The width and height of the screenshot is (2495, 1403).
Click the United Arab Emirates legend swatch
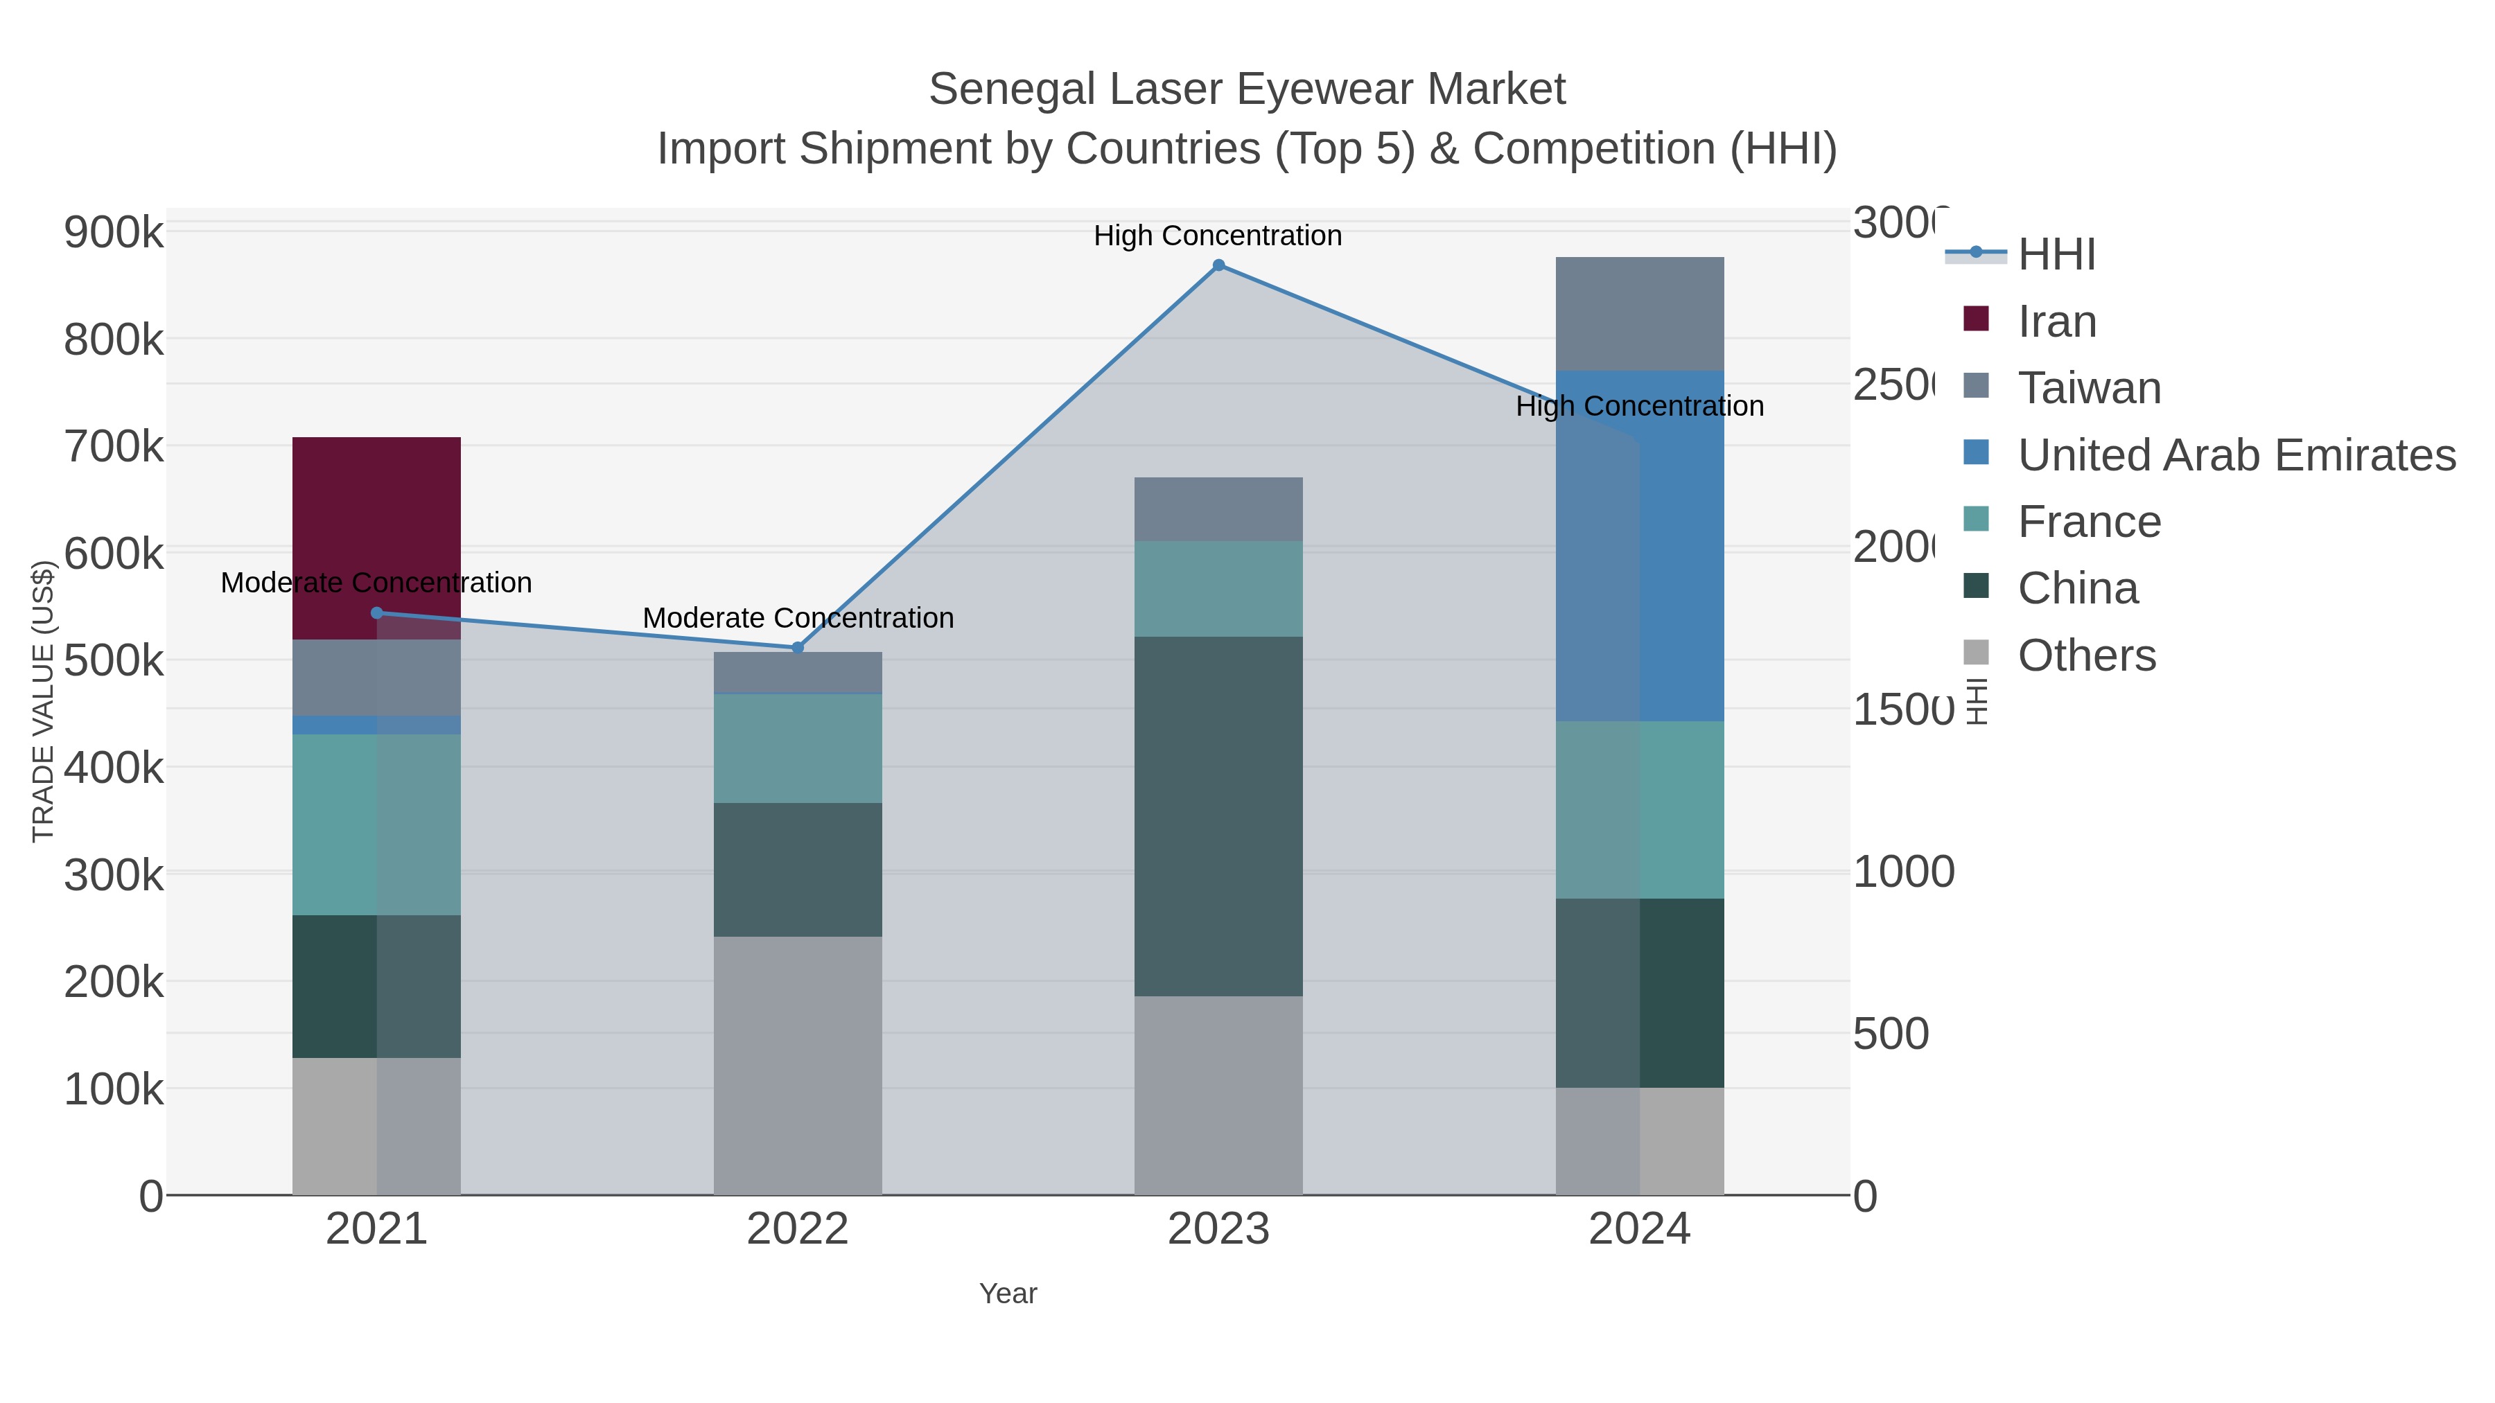tap(1976, 452)
